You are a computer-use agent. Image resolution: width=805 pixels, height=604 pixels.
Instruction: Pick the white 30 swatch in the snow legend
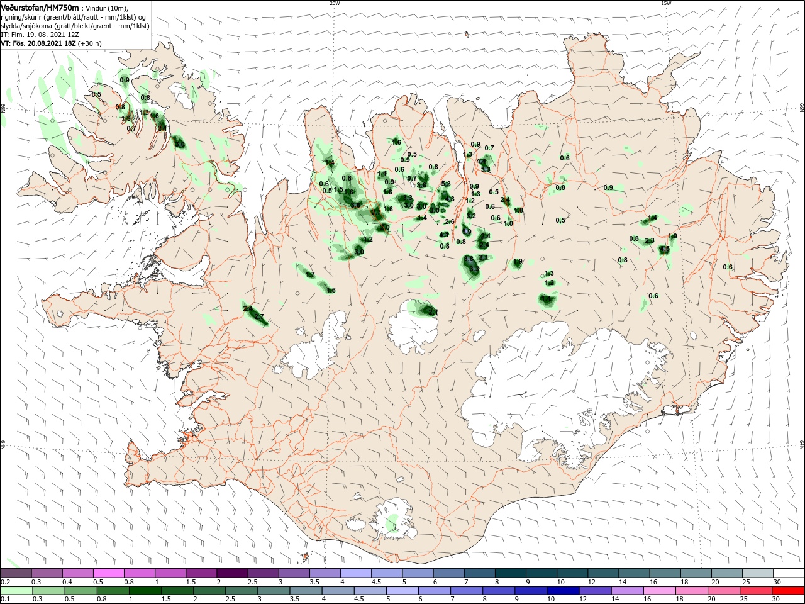[x=789, y=573]
